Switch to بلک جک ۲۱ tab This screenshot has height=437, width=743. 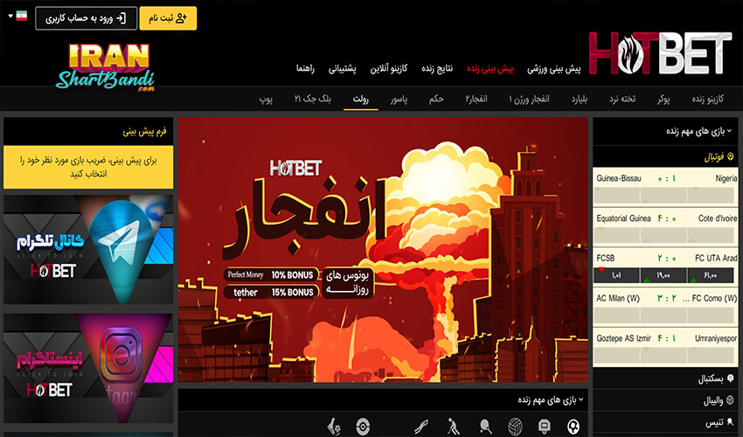pyautogui.click(x=313, y=99)
